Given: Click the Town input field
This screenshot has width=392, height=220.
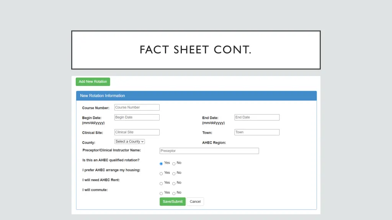Looking at the screenshot, I should pyautogui.click(x=256, y=133).
